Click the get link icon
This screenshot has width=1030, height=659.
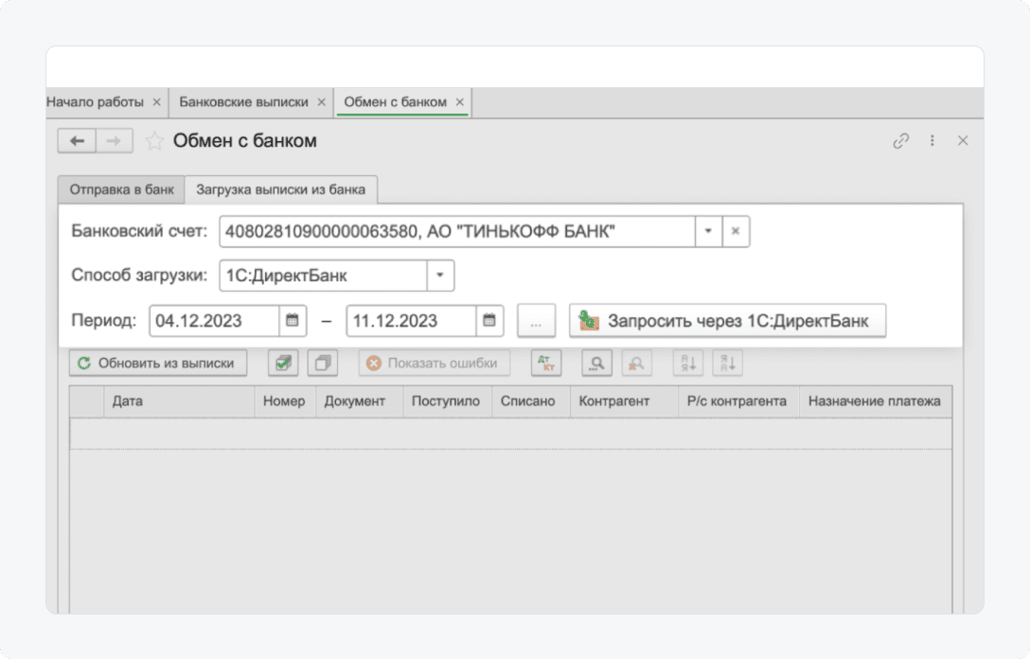(900, 141)
